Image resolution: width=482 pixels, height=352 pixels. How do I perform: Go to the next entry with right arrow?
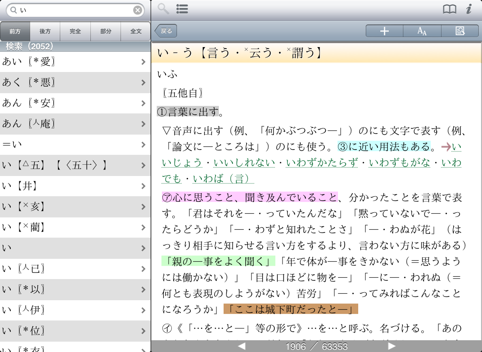tap(391, 346)
